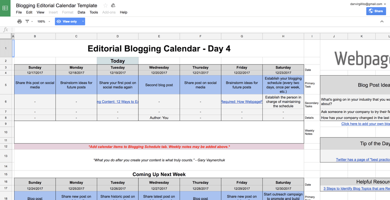Open the zoom 100% dropdown

coord(43,22)
